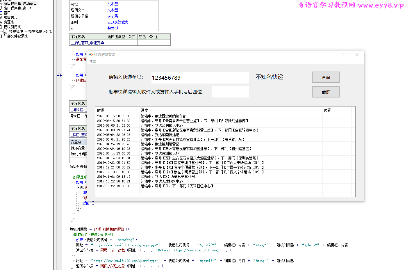Click the 返回 () code statement
405x270 pixels.
click(x=88, y=203)
